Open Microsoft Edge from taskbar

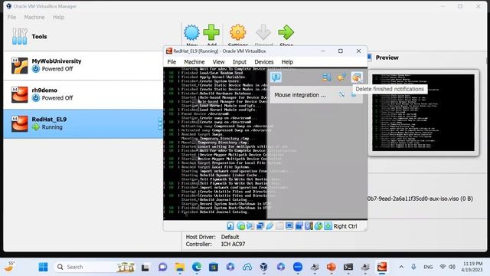(x=197, y=267)
